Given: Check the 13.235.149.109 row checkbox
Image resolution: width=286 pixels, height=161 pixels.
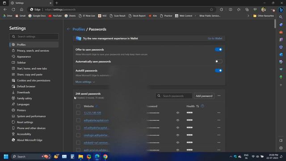Looking at the screenshot, I should point(78,113).
